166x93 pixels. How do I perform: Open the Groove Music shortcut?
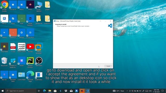tap(30, 34)
